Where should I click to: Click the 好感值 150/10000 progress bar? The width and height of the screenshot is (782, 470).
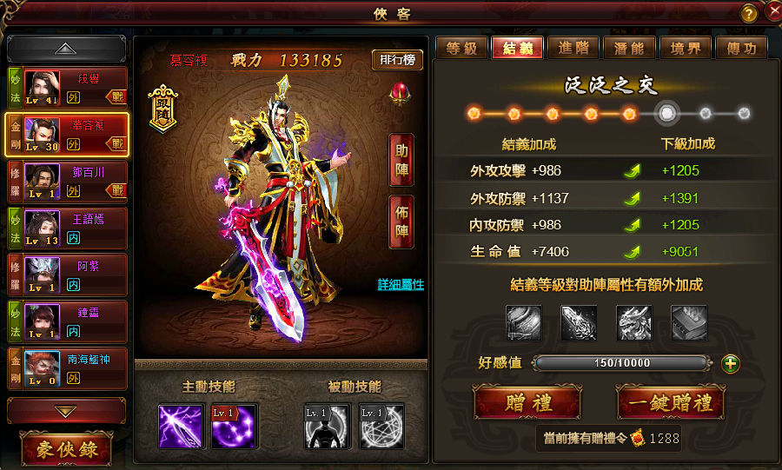[622, 363]
